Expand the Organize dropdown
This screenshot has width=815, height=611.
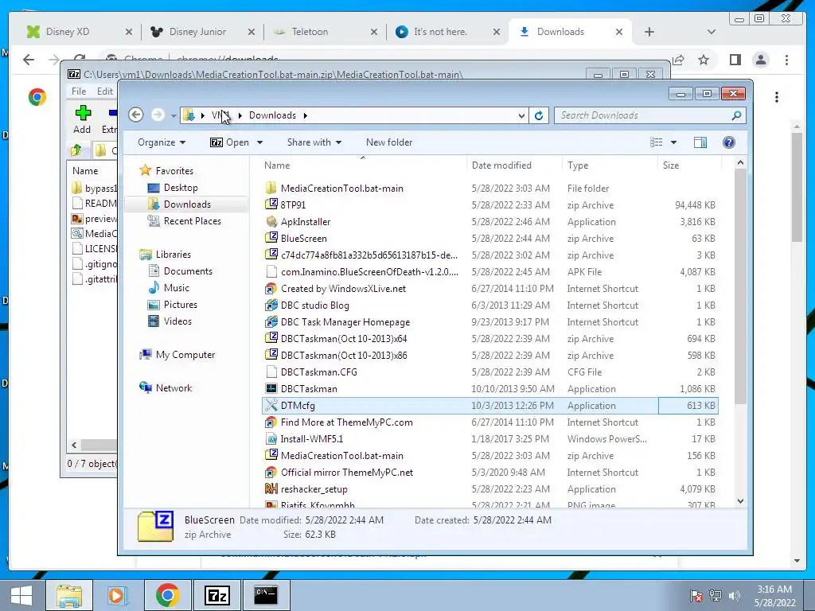click(162, 142)
